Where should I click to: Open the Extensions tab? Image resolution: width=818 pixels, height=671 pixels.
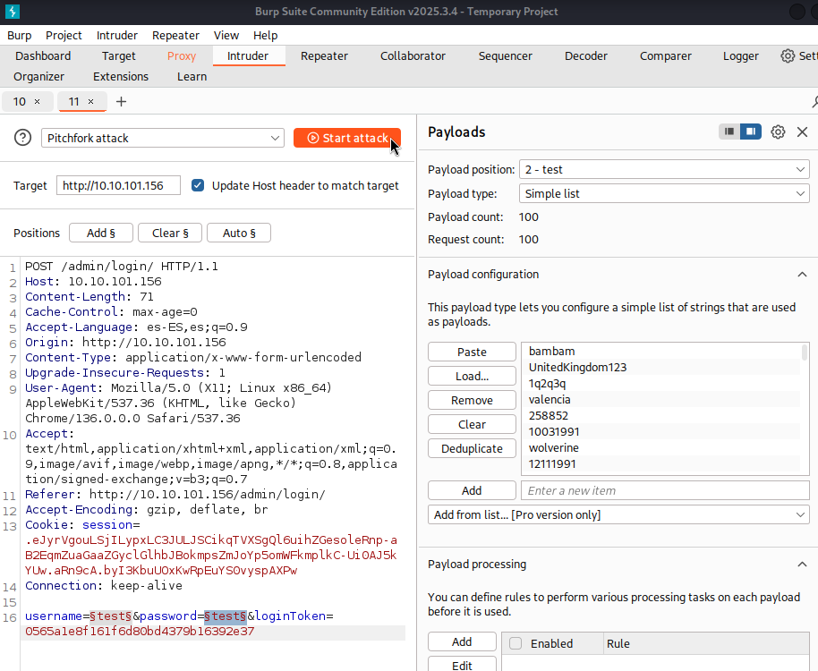point(121,77)
